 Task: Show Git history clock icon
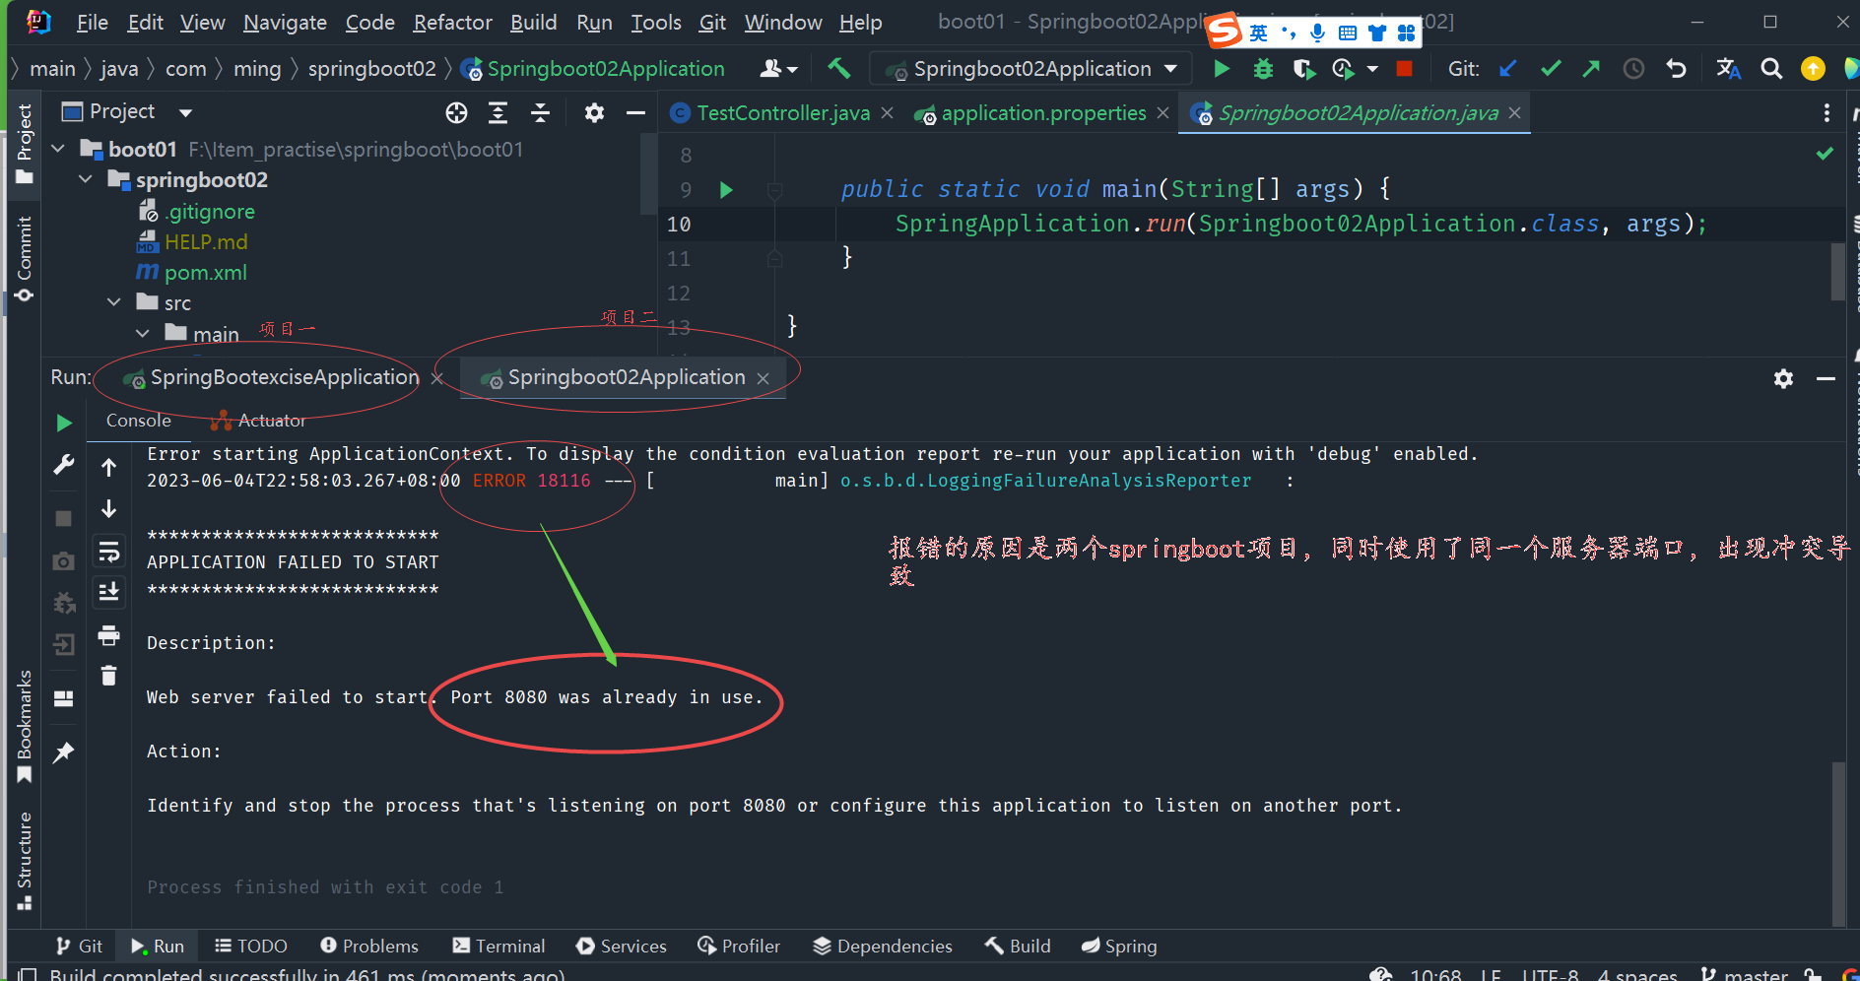tap(1633, 68)
